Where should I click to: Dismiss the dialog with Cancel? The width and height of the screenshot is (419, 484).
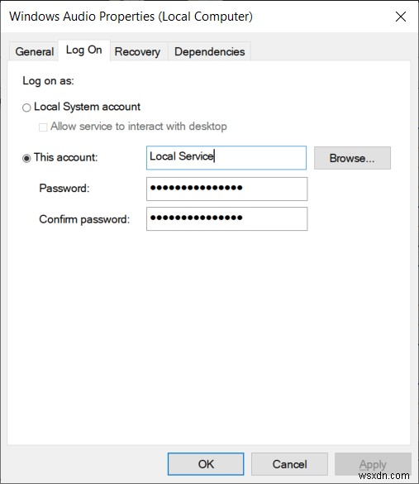(x=289, y=464)
